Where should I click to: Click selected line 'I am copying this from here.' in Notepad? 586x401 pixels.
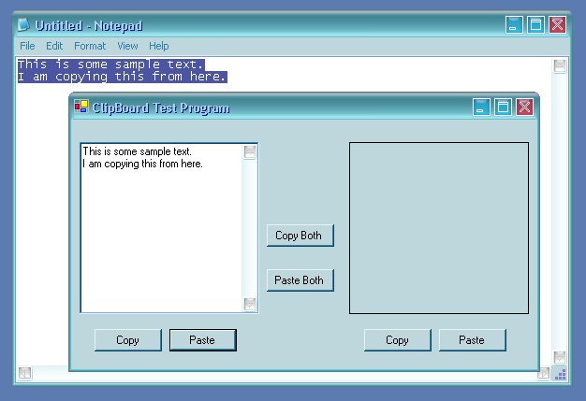pyautogui.click(x=123, y=77)
